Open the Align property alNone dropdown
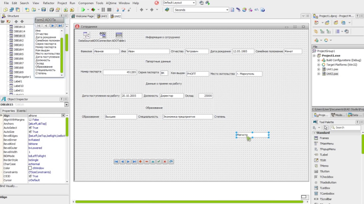Screen dimensions: 364x204 [63, 116]
